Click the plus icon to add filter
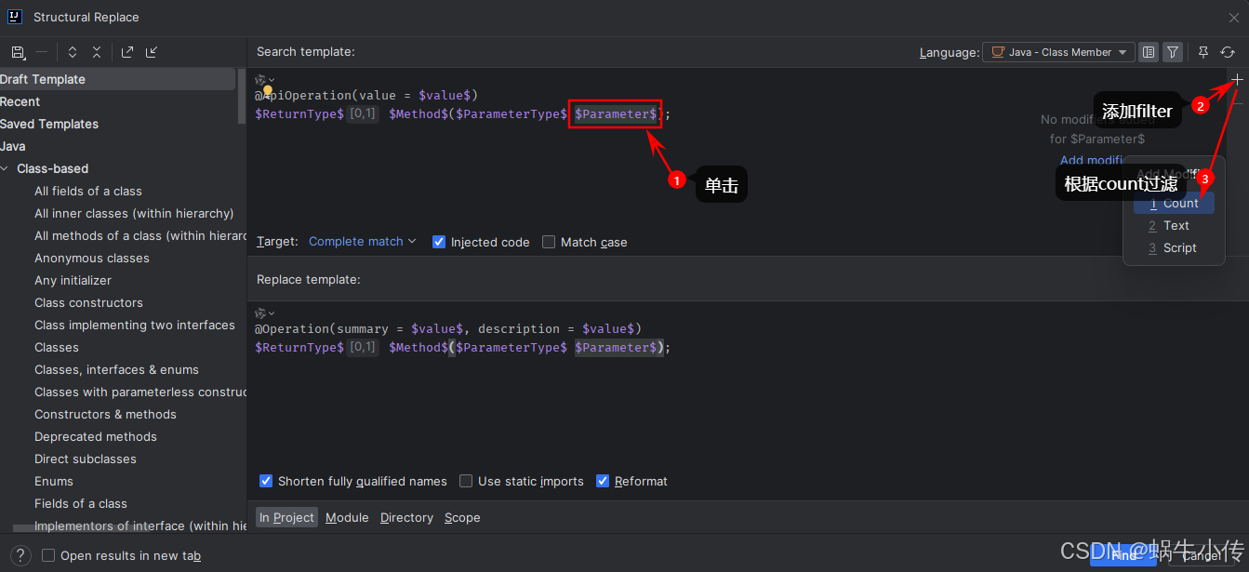 (1238, 80)
